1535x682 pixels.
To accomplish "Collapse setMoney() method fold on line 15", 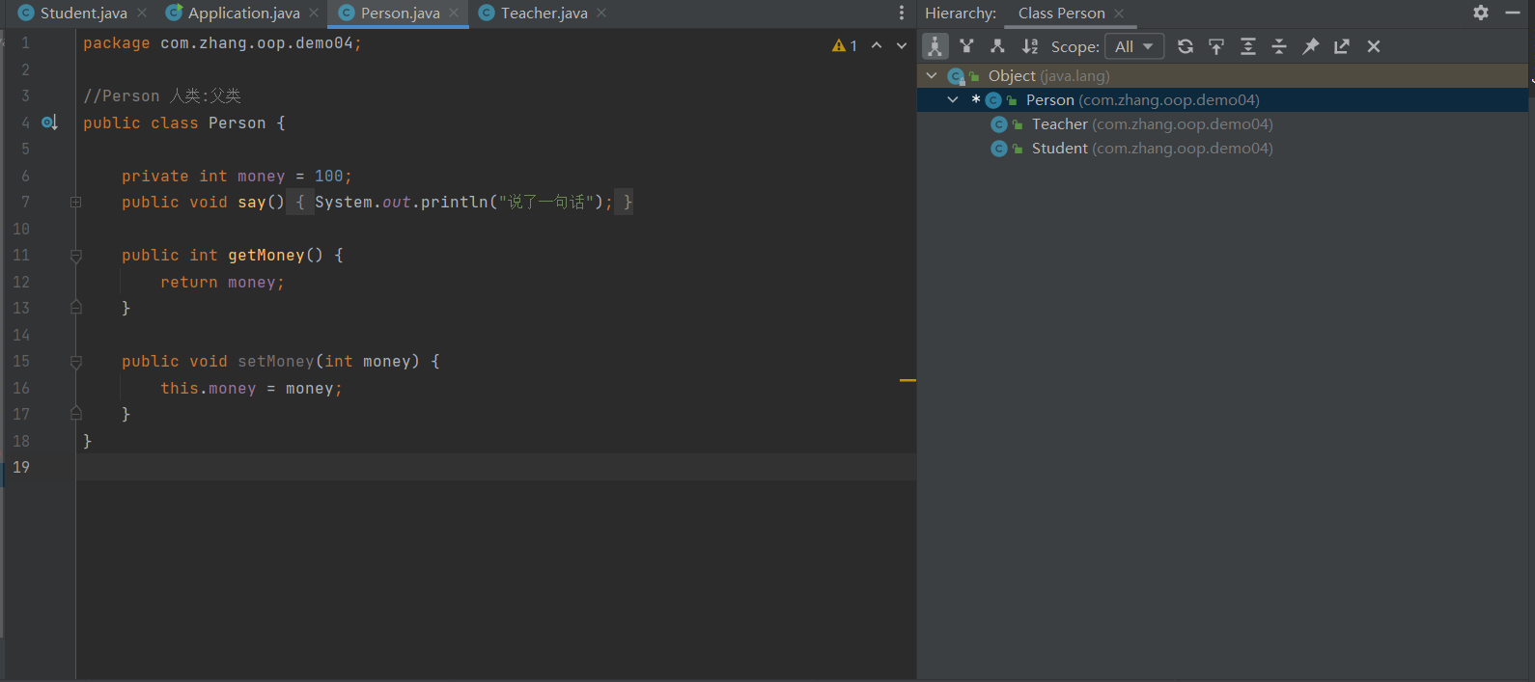I will tap(75, 362).
